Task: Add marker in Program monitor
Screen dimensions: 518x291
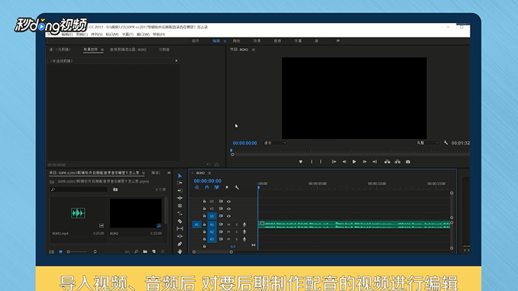Action: tap(300, 161)
